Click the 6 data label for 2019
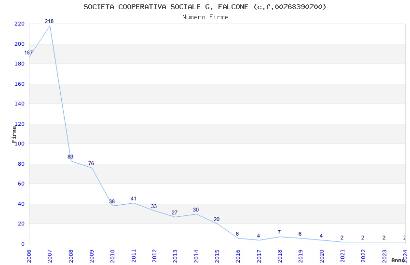 click(x=300, y=234)
